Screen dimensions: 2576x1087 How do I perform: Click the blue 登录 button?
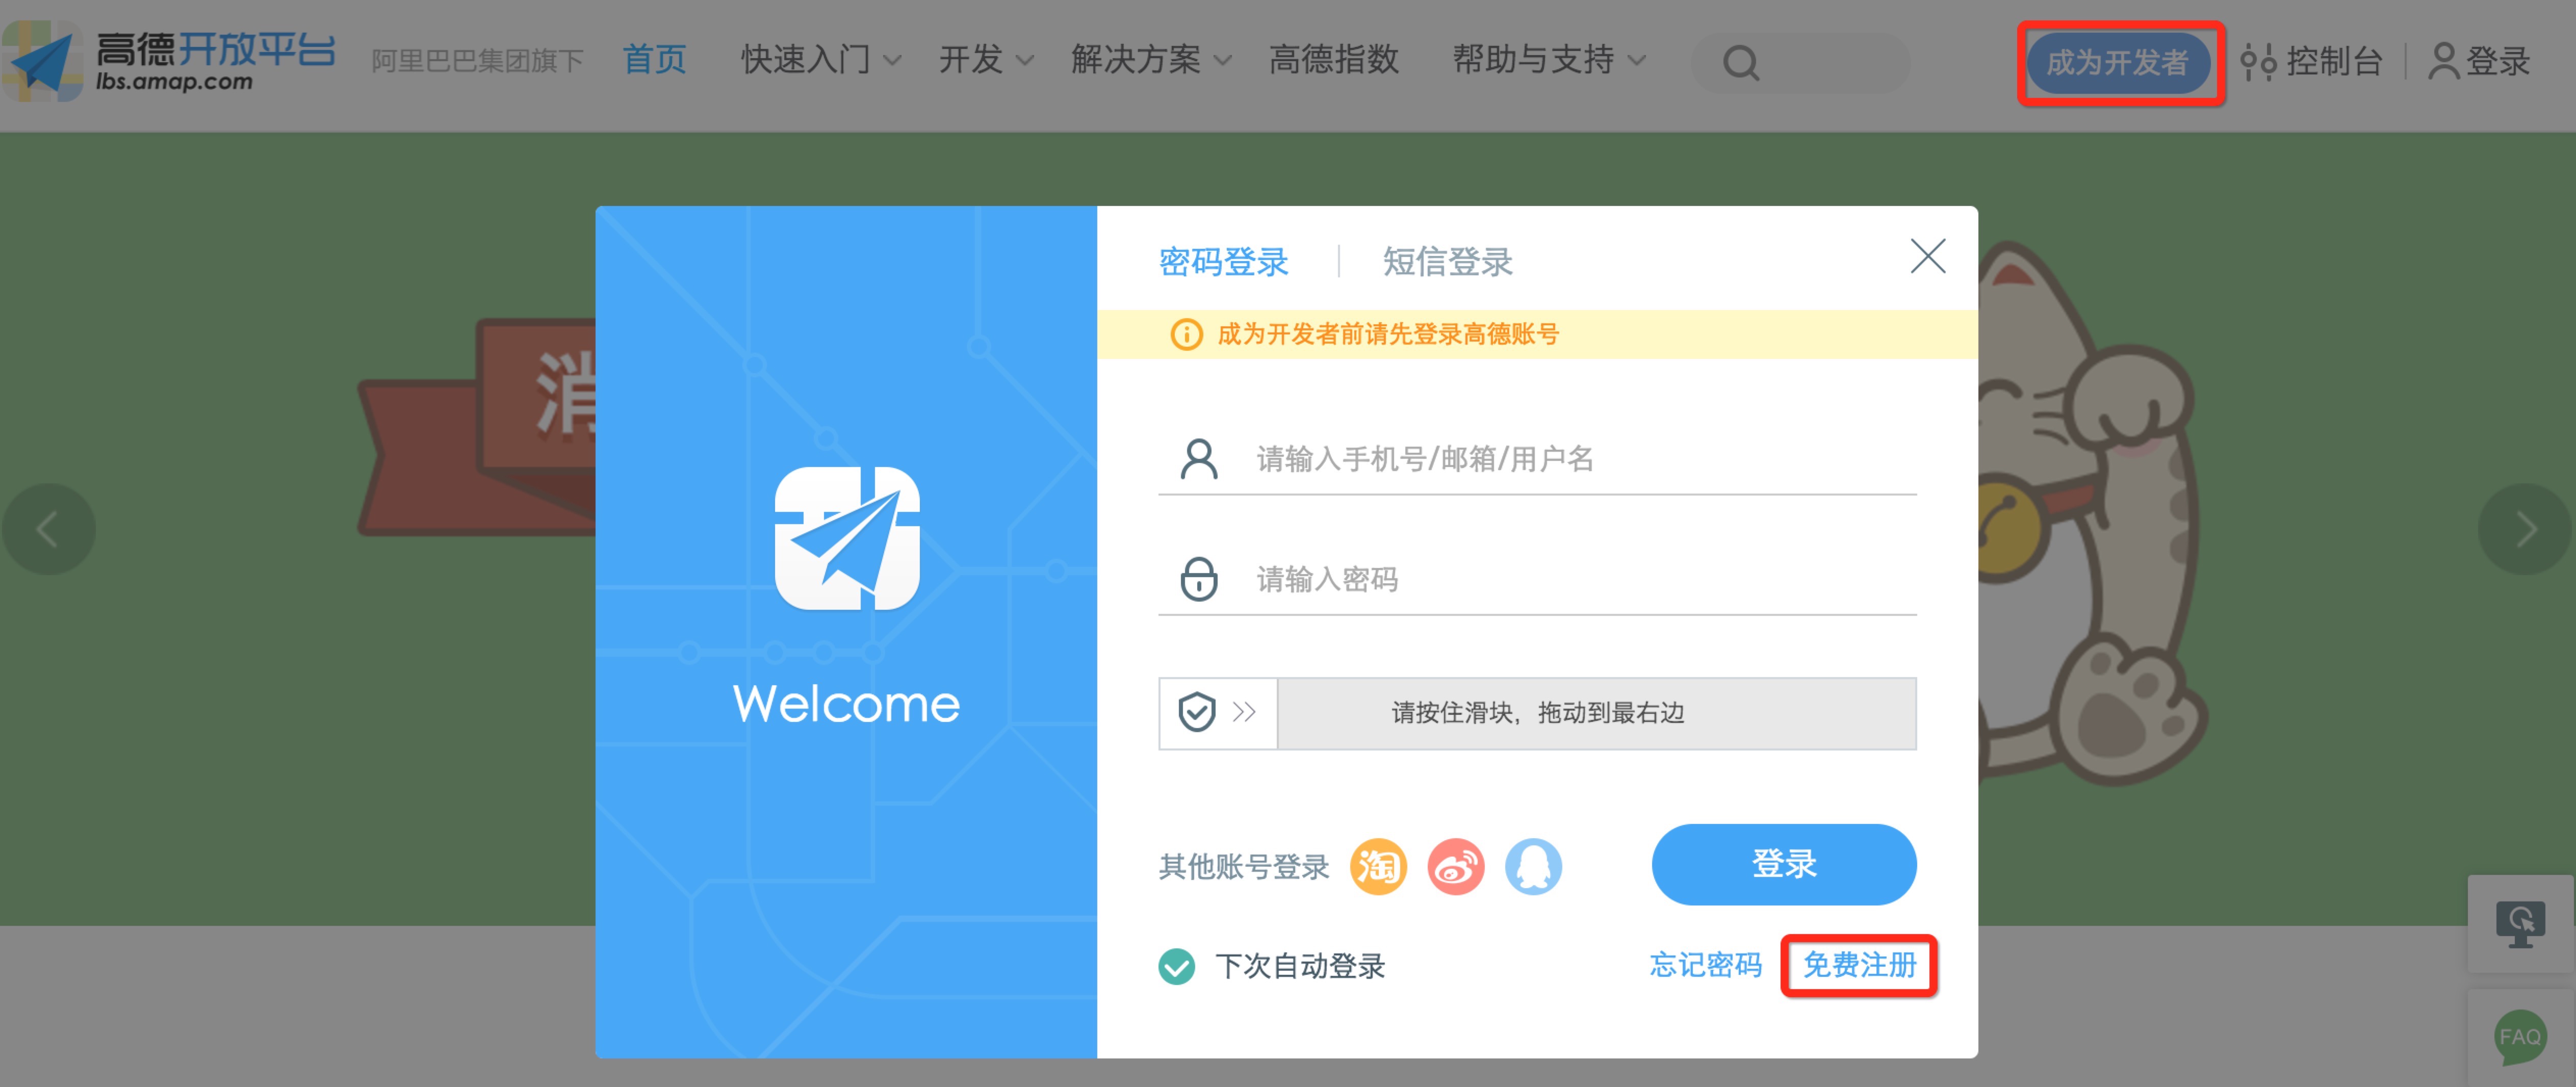(x=1783, y=864)
